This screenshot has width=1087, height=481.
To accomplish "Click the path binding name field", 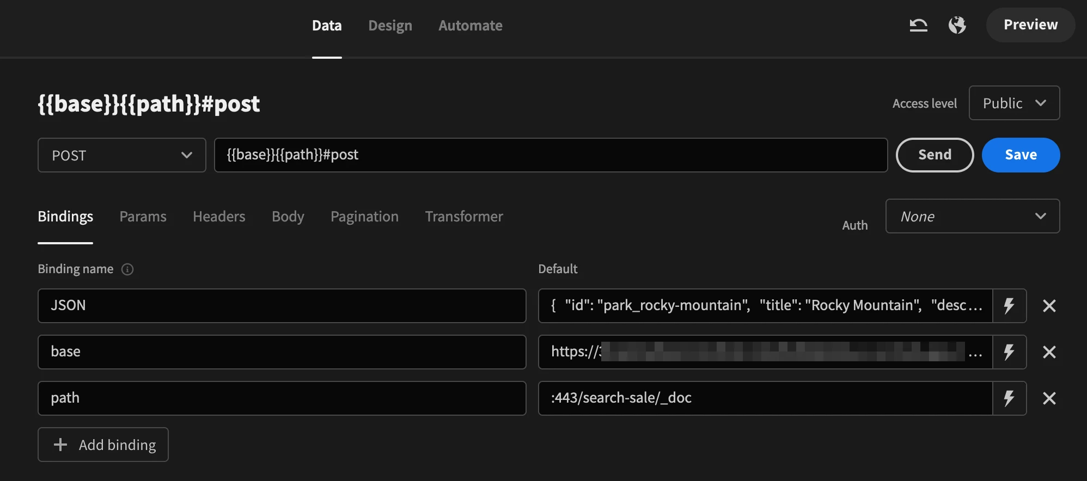I will click(x=282, y=398).
